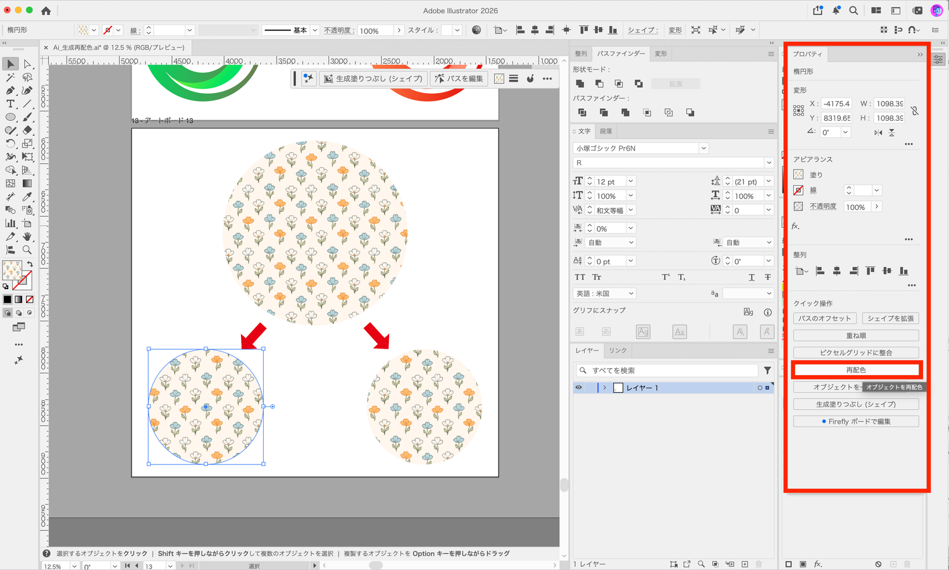Click the Minus Front shape mode icon
This screenshot has height=570, width=949.
pyautogui.click(x=599, y=84)
